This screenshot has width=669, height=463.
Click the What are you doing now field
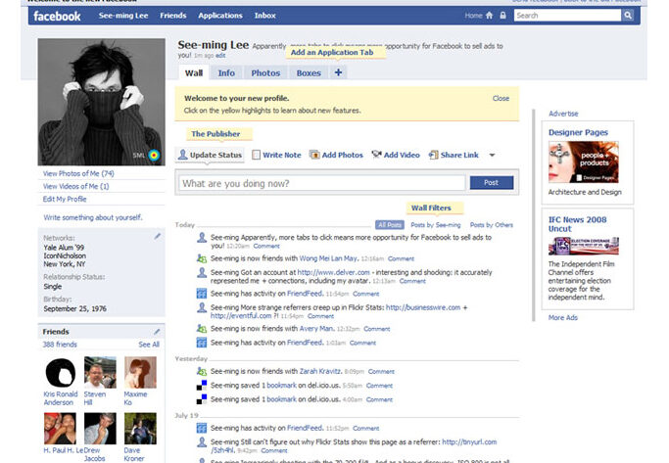tap(321, 183)
